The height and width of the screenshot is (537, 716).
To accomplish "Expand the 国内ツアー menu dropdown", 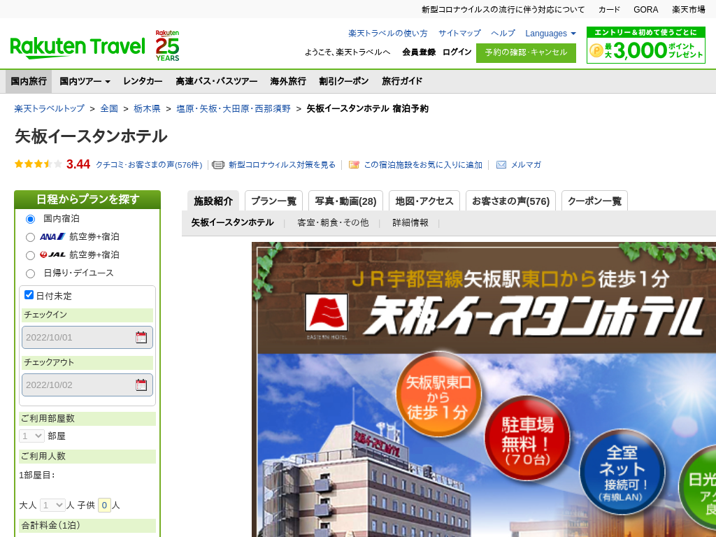I will tap(85, 81).
